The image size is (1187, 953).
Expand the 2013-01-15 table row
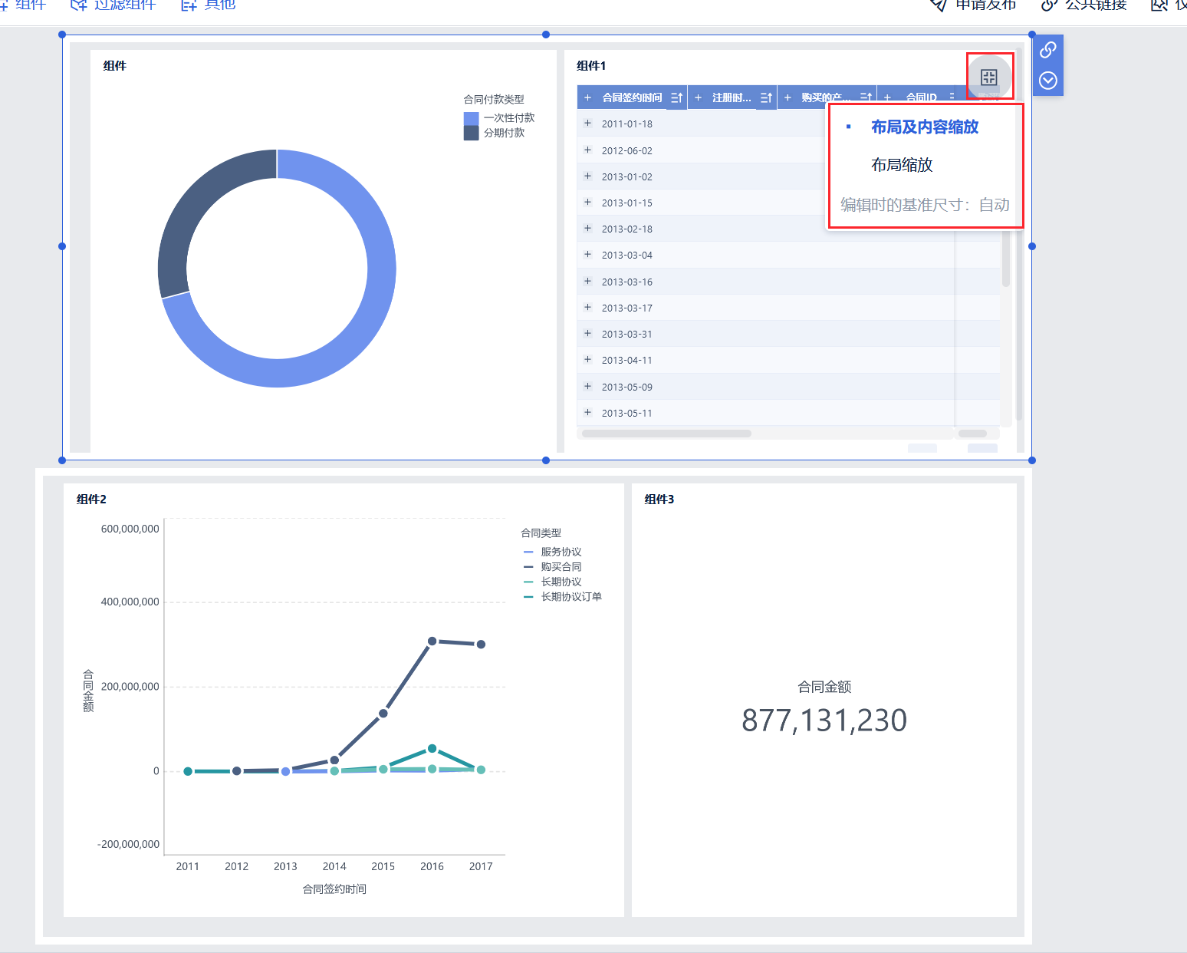point(587,203)
